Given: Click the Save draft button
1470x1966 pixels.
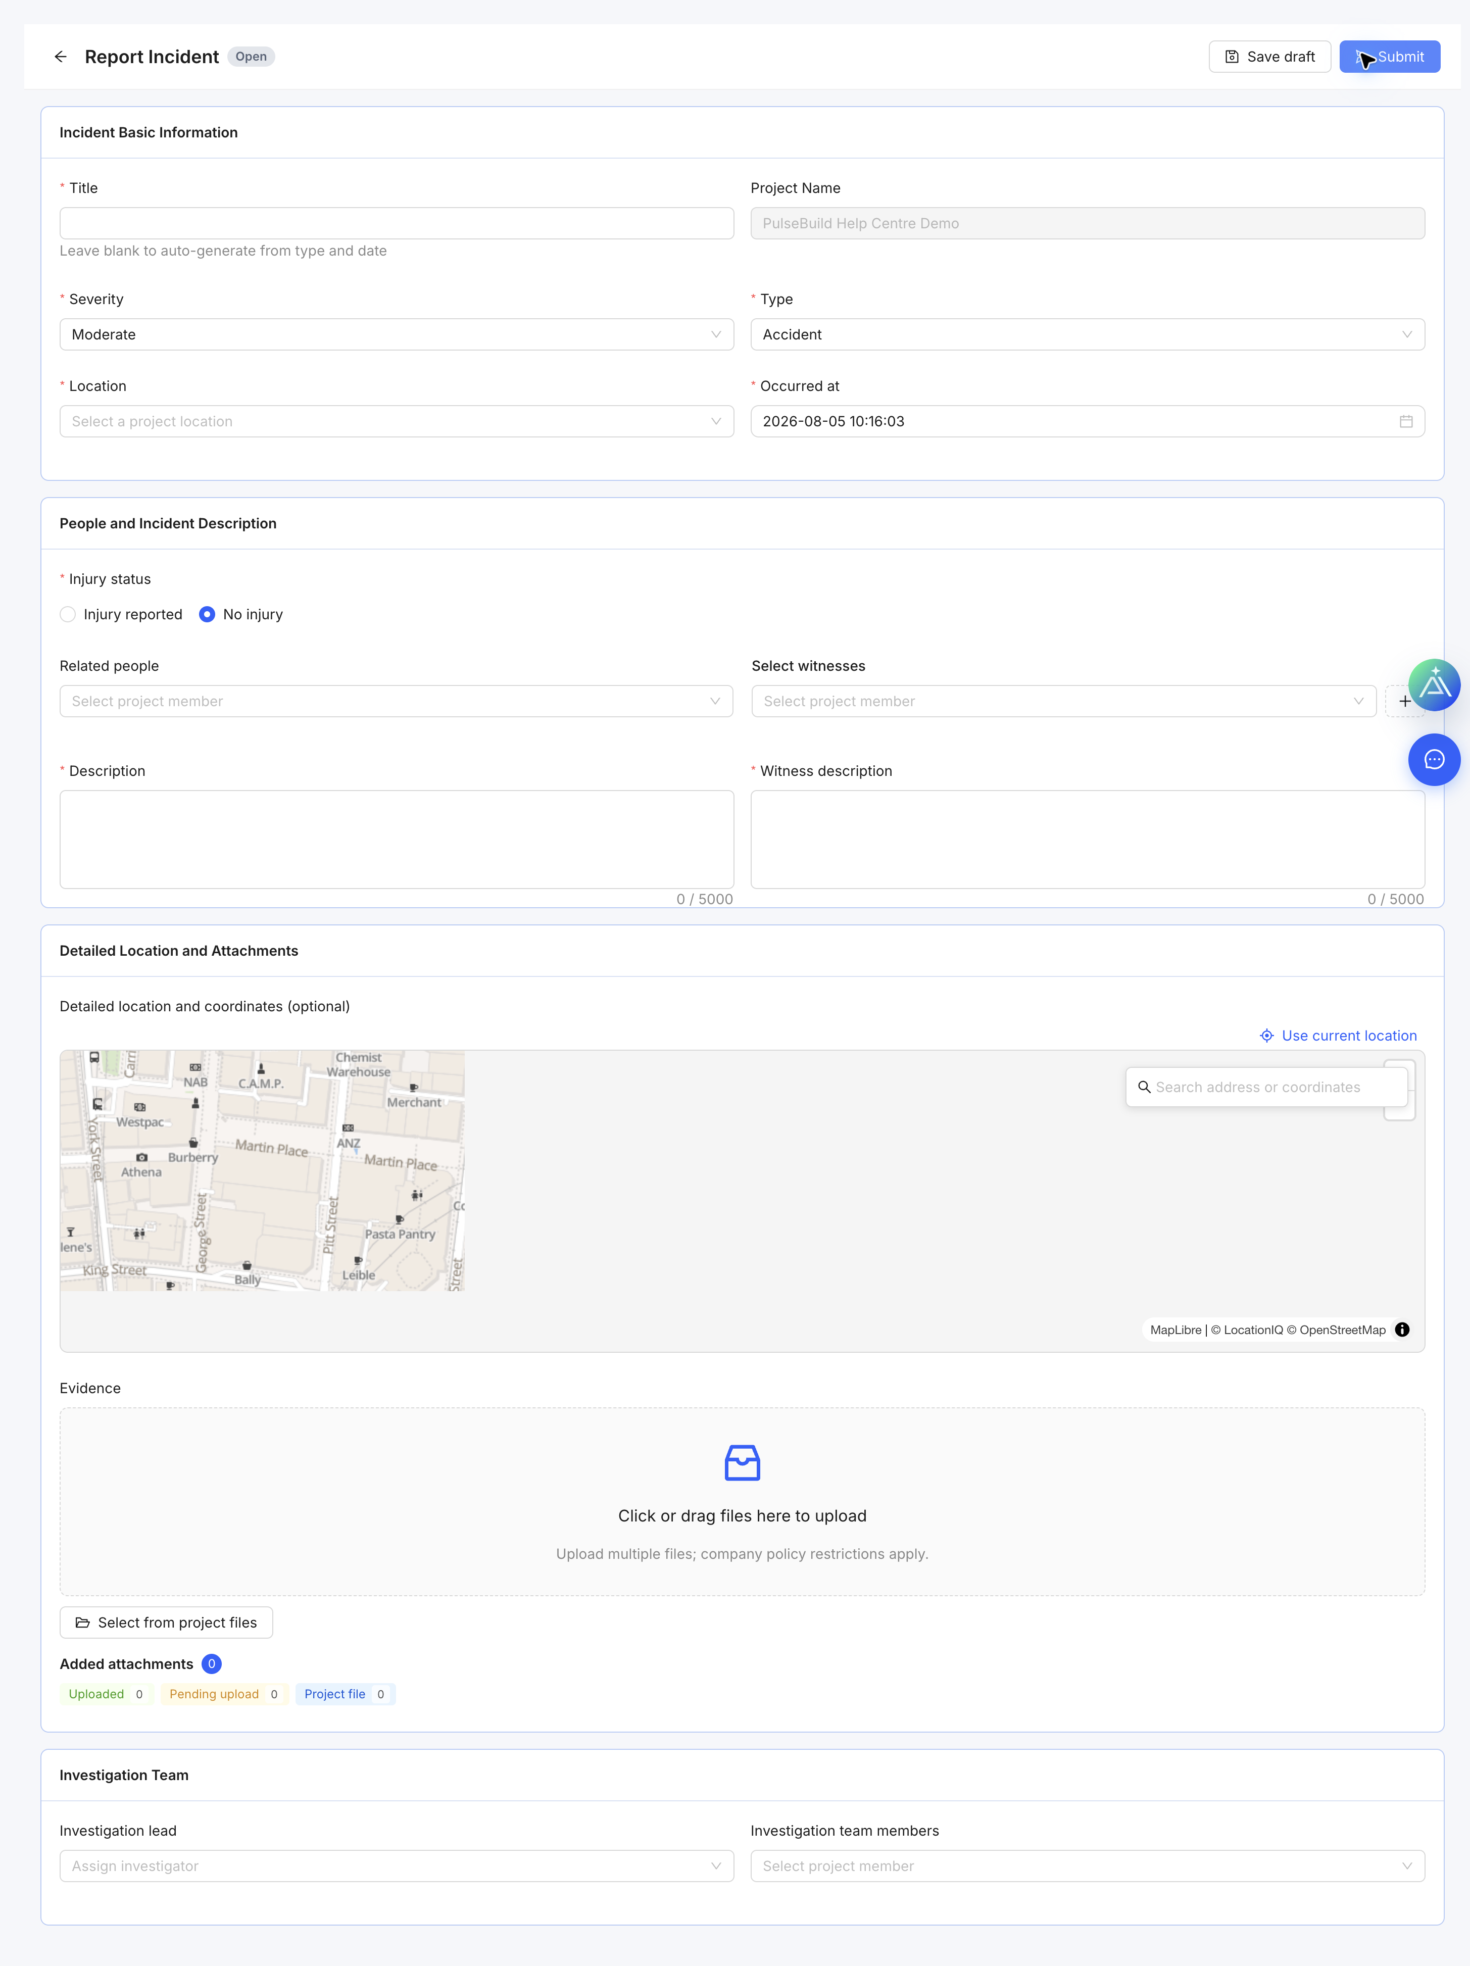Looking at the screenshot, I should coord(1269,57).
